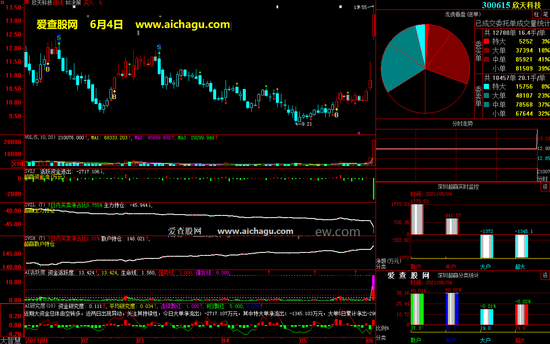Click the 笔 per-trade view button
This screenshot has height=344, width=550.
point(545,15)
